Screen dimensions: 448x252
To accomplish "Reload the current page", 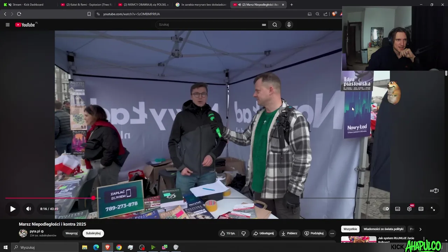I will pos(19,14).
